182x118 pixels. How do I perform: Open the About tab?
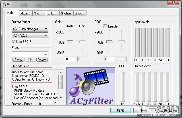(80, 13)
